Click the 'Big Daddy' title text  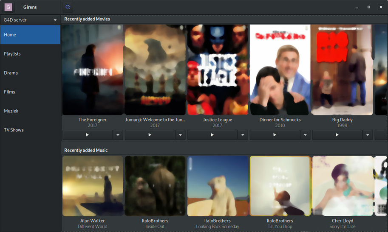click(342, 120)
